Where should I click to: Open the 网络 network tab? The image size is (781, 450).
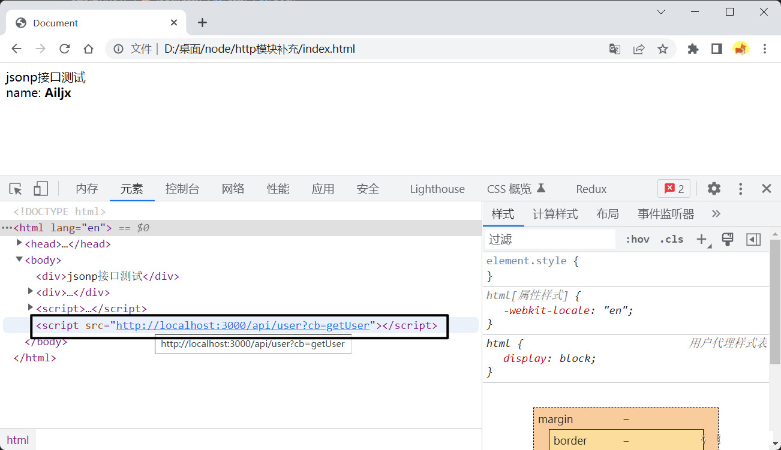(233, 189)
